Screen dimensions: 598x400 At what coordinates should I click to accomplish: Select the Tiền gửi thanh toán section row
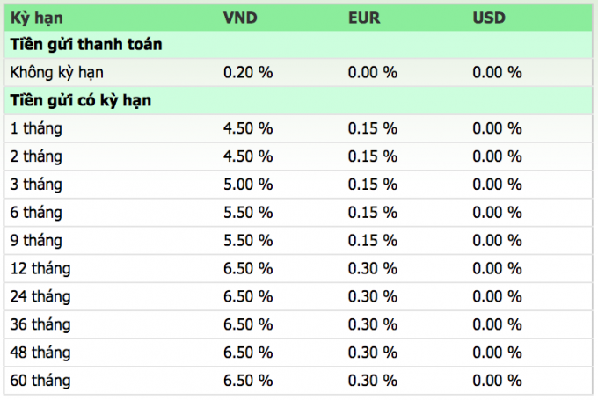point(85,44)
